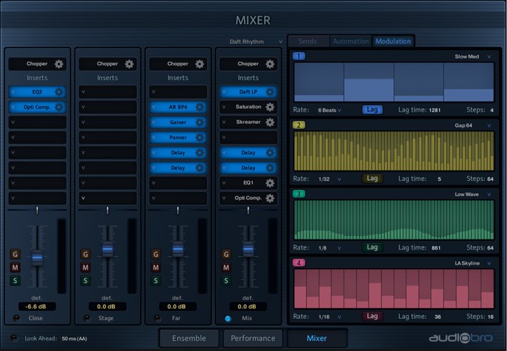The image size is (507, 351).
Task: Solo the Far channel
Action: (x=156, y=280)
